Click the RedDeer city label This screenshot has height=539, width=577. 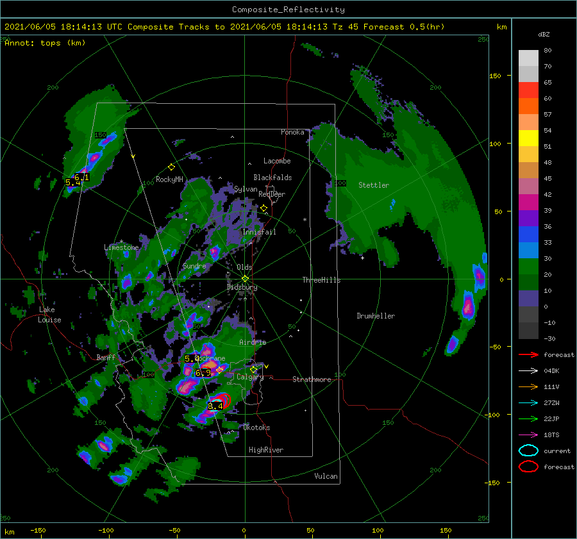click(x=272, y=194)
